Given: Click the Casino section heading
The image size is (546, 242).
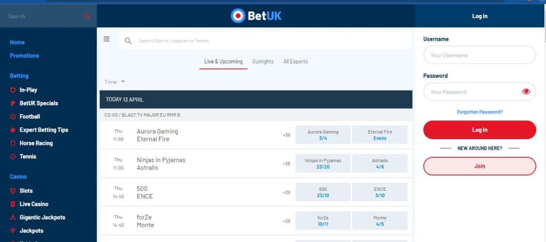Looking at the screenshot, I should point(19,176).
